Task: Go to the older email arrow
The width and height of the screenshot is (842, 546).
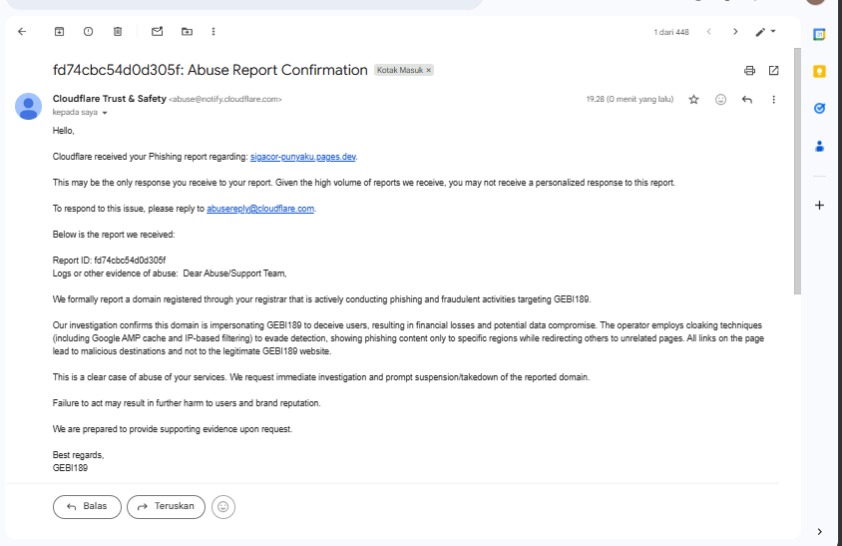Action: coord(735,32)
